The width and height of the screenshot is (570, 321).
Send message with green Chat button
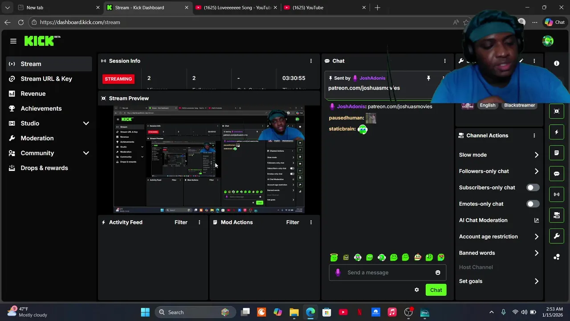point(436,290)
